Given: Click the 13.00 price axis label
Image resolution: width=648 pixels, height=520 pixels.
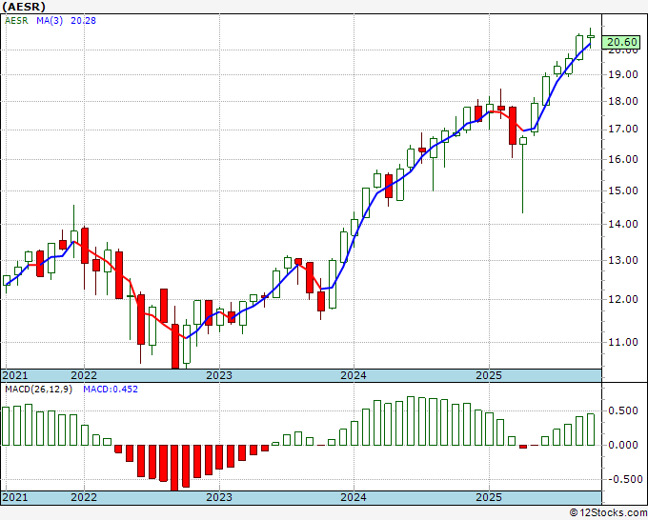Looking at the screenshot, I should [x=623, y=260].
